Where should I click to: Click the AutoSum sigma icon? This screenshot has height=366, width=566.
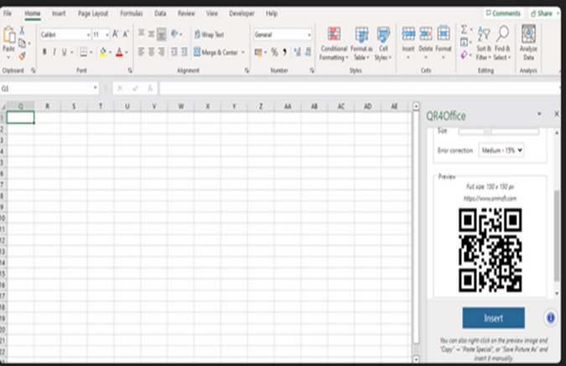click(x=465, y=29)
